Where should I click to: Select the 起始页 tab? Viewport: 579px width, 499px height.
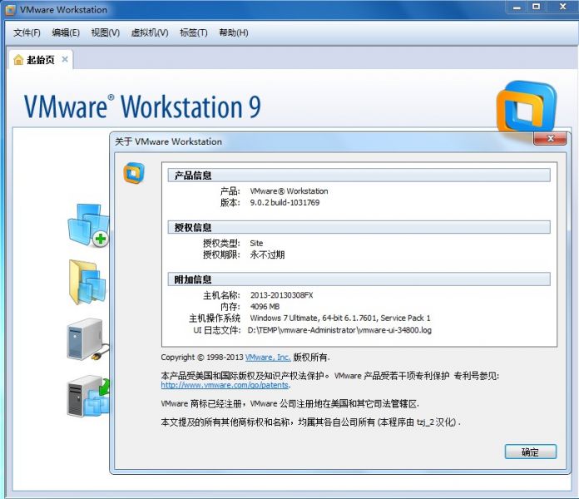click(40, 60)
